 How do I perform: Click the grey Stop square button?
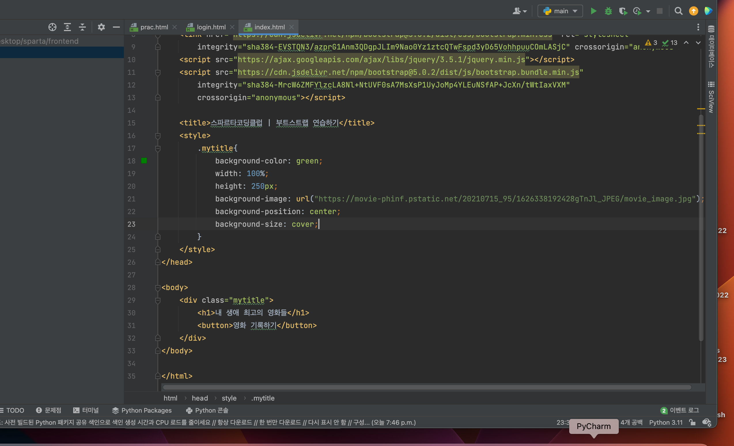pyautogui.click(x=659, y=11)
